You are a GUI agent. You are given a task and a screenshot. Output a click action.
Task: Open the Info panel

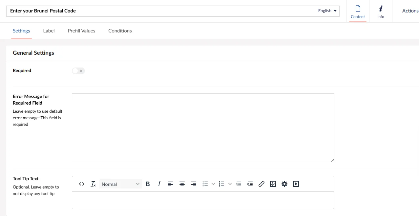click(x=381, y=11)
